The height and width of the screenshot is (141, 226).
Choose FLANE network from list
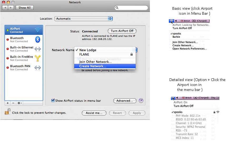[x=105, y=54]
